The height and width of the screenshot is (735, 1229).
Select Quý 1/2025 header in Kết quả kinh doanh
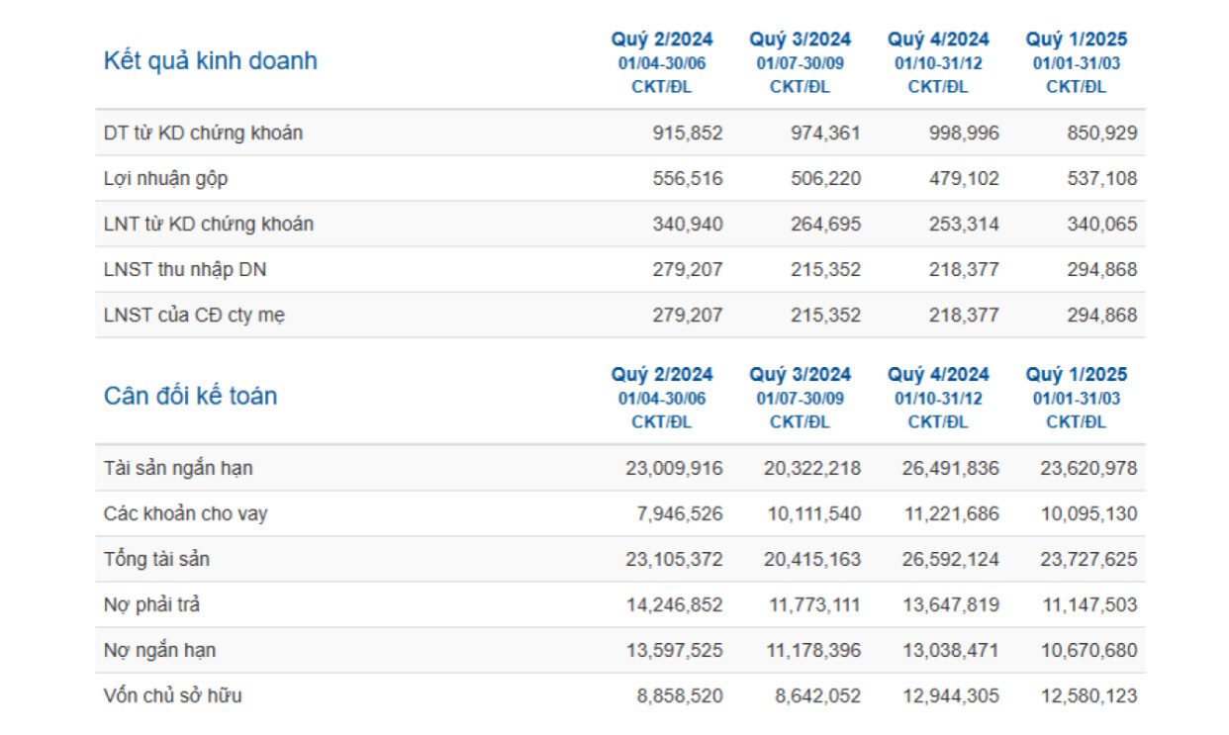click(x=1076, y=41)
